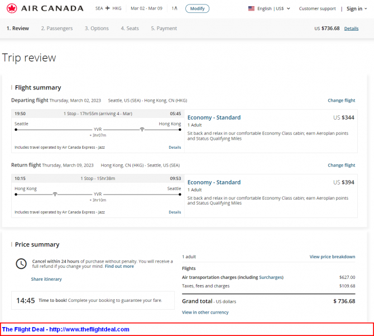Viewport: 374px width, 336px height.
Task: Select the 5. Payment step
Action: (x=164, y=29)
